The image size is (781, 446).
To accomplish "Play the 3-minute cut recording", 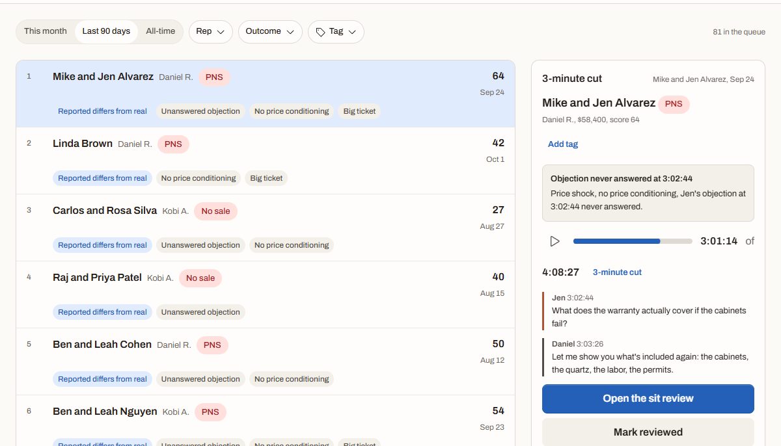I will pyautogui.click(x=555, y=241).
